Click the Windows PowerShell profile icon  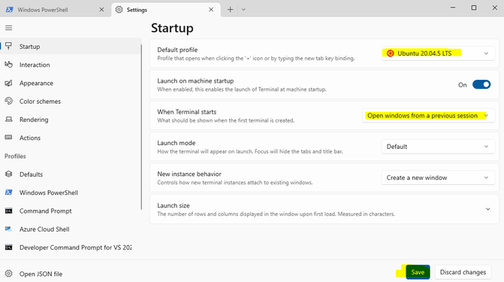click(x=9, y=193)
